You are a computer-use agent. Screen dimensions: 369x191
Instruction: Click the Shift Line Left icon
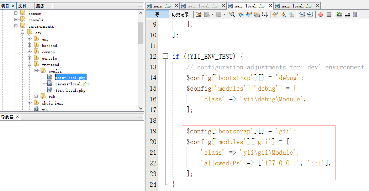302,15
